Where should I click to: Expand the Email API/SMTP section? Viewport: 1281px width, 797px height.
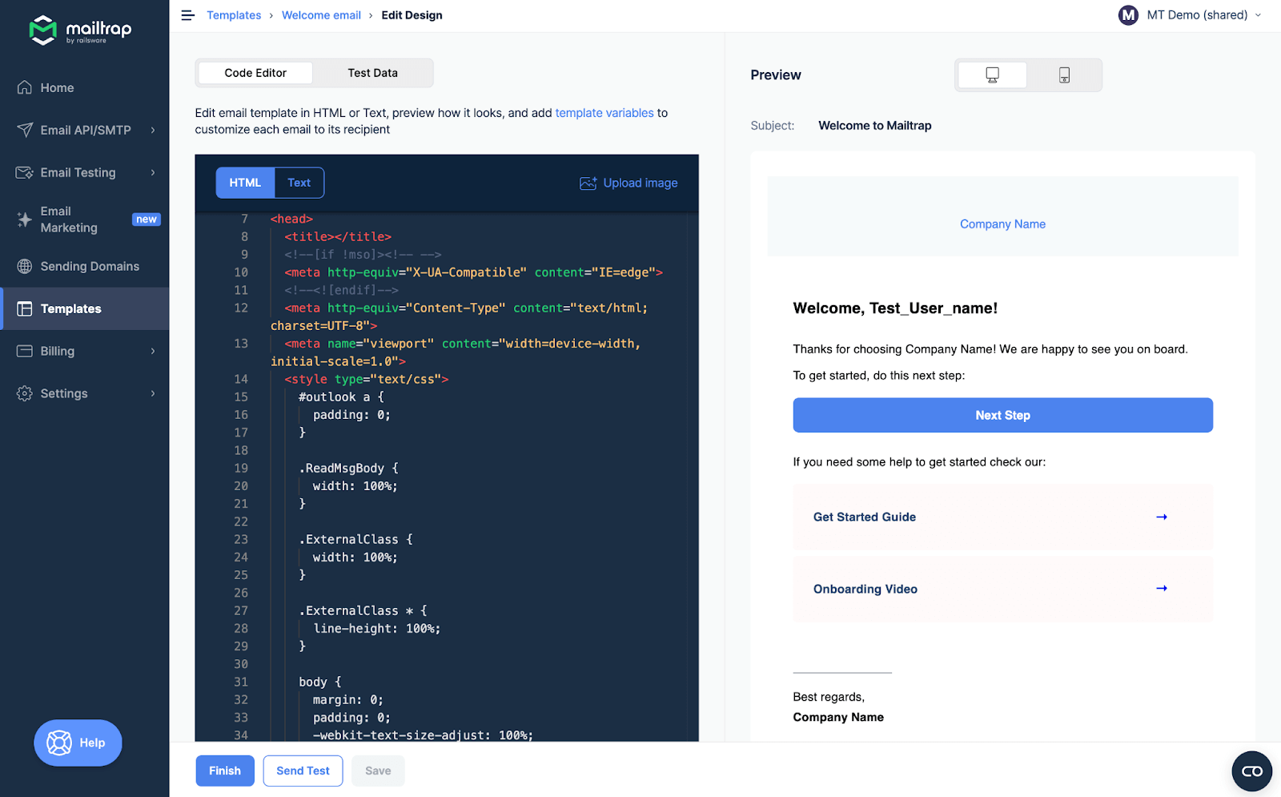point(84,130)
